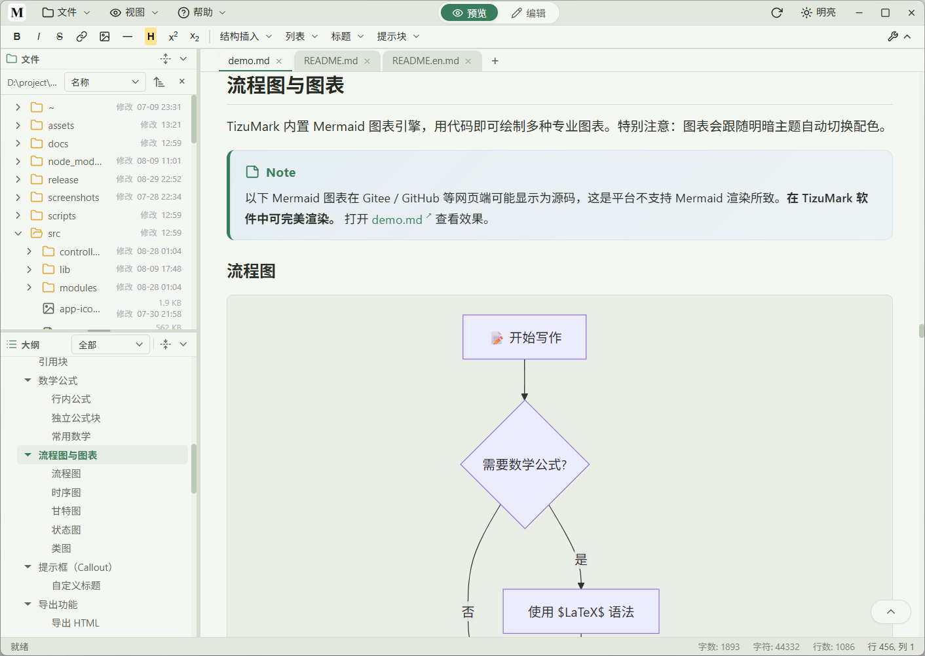Add a new tab with plus button

click(x=495, y=61)
